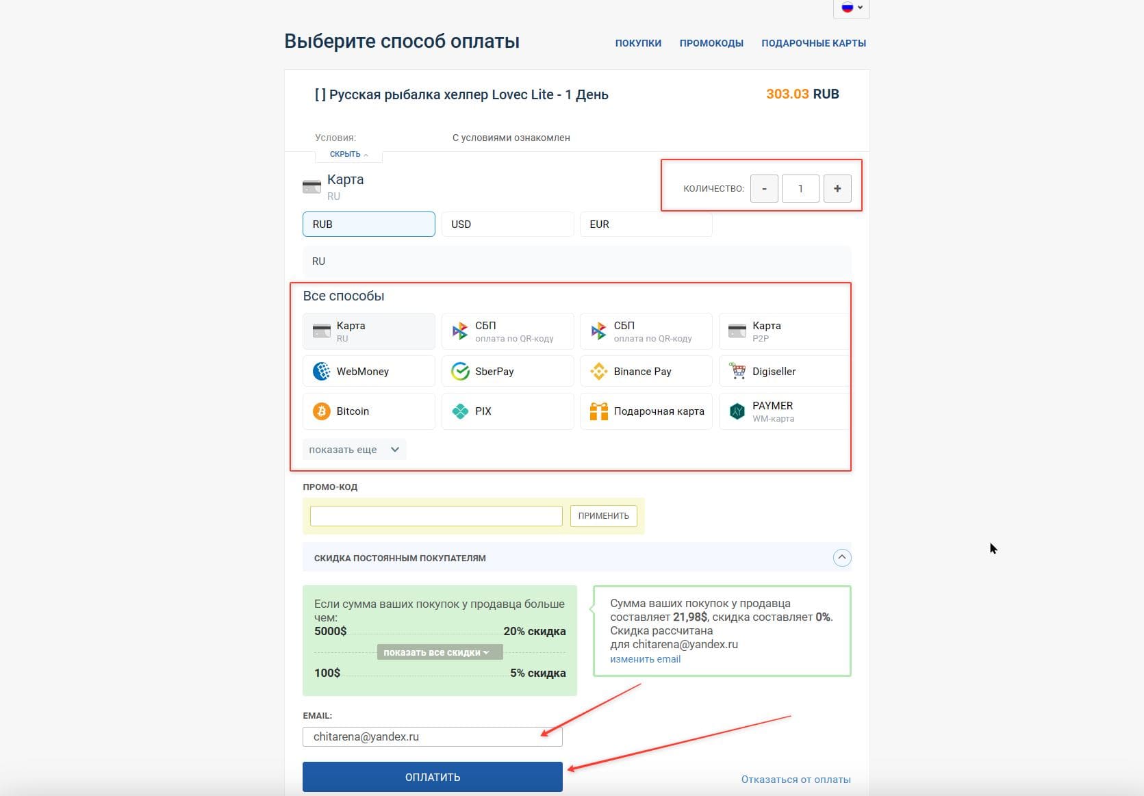The height and width of the screenshot is (796, 1144).
Task: Decrease quantity with minus button
Action: pyautogui.click(x=764, y=188)
